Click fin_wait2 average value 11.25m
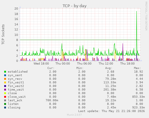The width and height of the screenshot is (149, 118). (111, 86)
